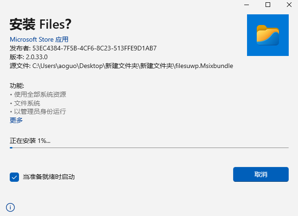
Task: Click the 功能 section label
Action: click(x=17, y=86)
